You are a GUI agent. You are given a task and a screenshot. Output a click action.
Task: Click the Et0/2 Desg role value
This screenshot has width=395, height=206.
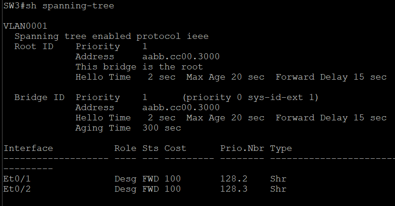click(125, 189)
